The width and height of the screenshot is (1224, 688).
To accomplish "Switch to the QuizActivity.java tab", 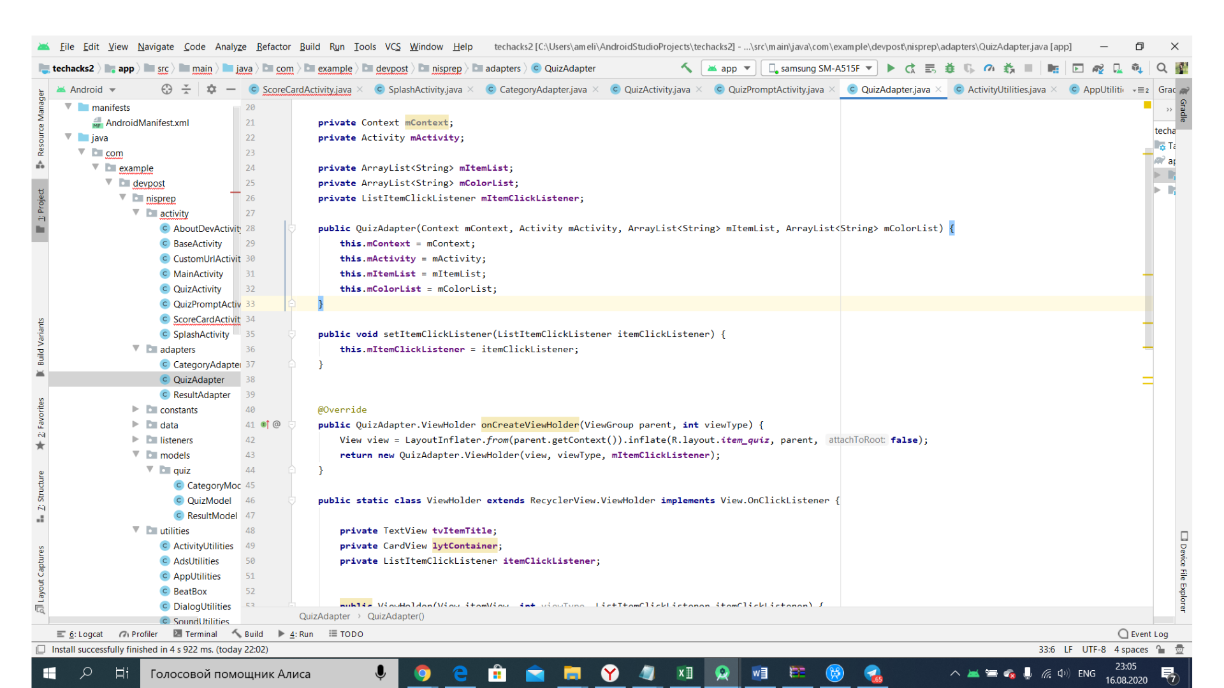I will pyautogui.click(x=657, y=89).
